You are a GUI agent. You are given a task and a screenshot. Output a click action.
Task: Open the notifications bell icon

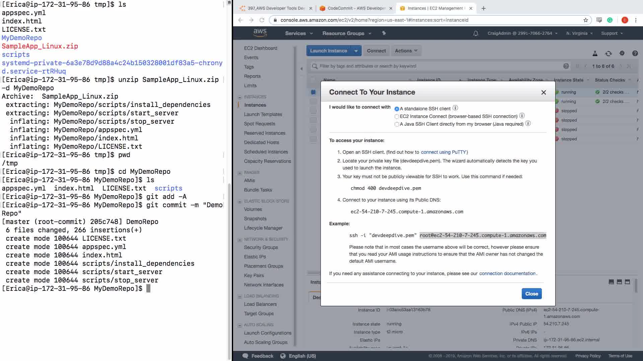coord(476,33)
